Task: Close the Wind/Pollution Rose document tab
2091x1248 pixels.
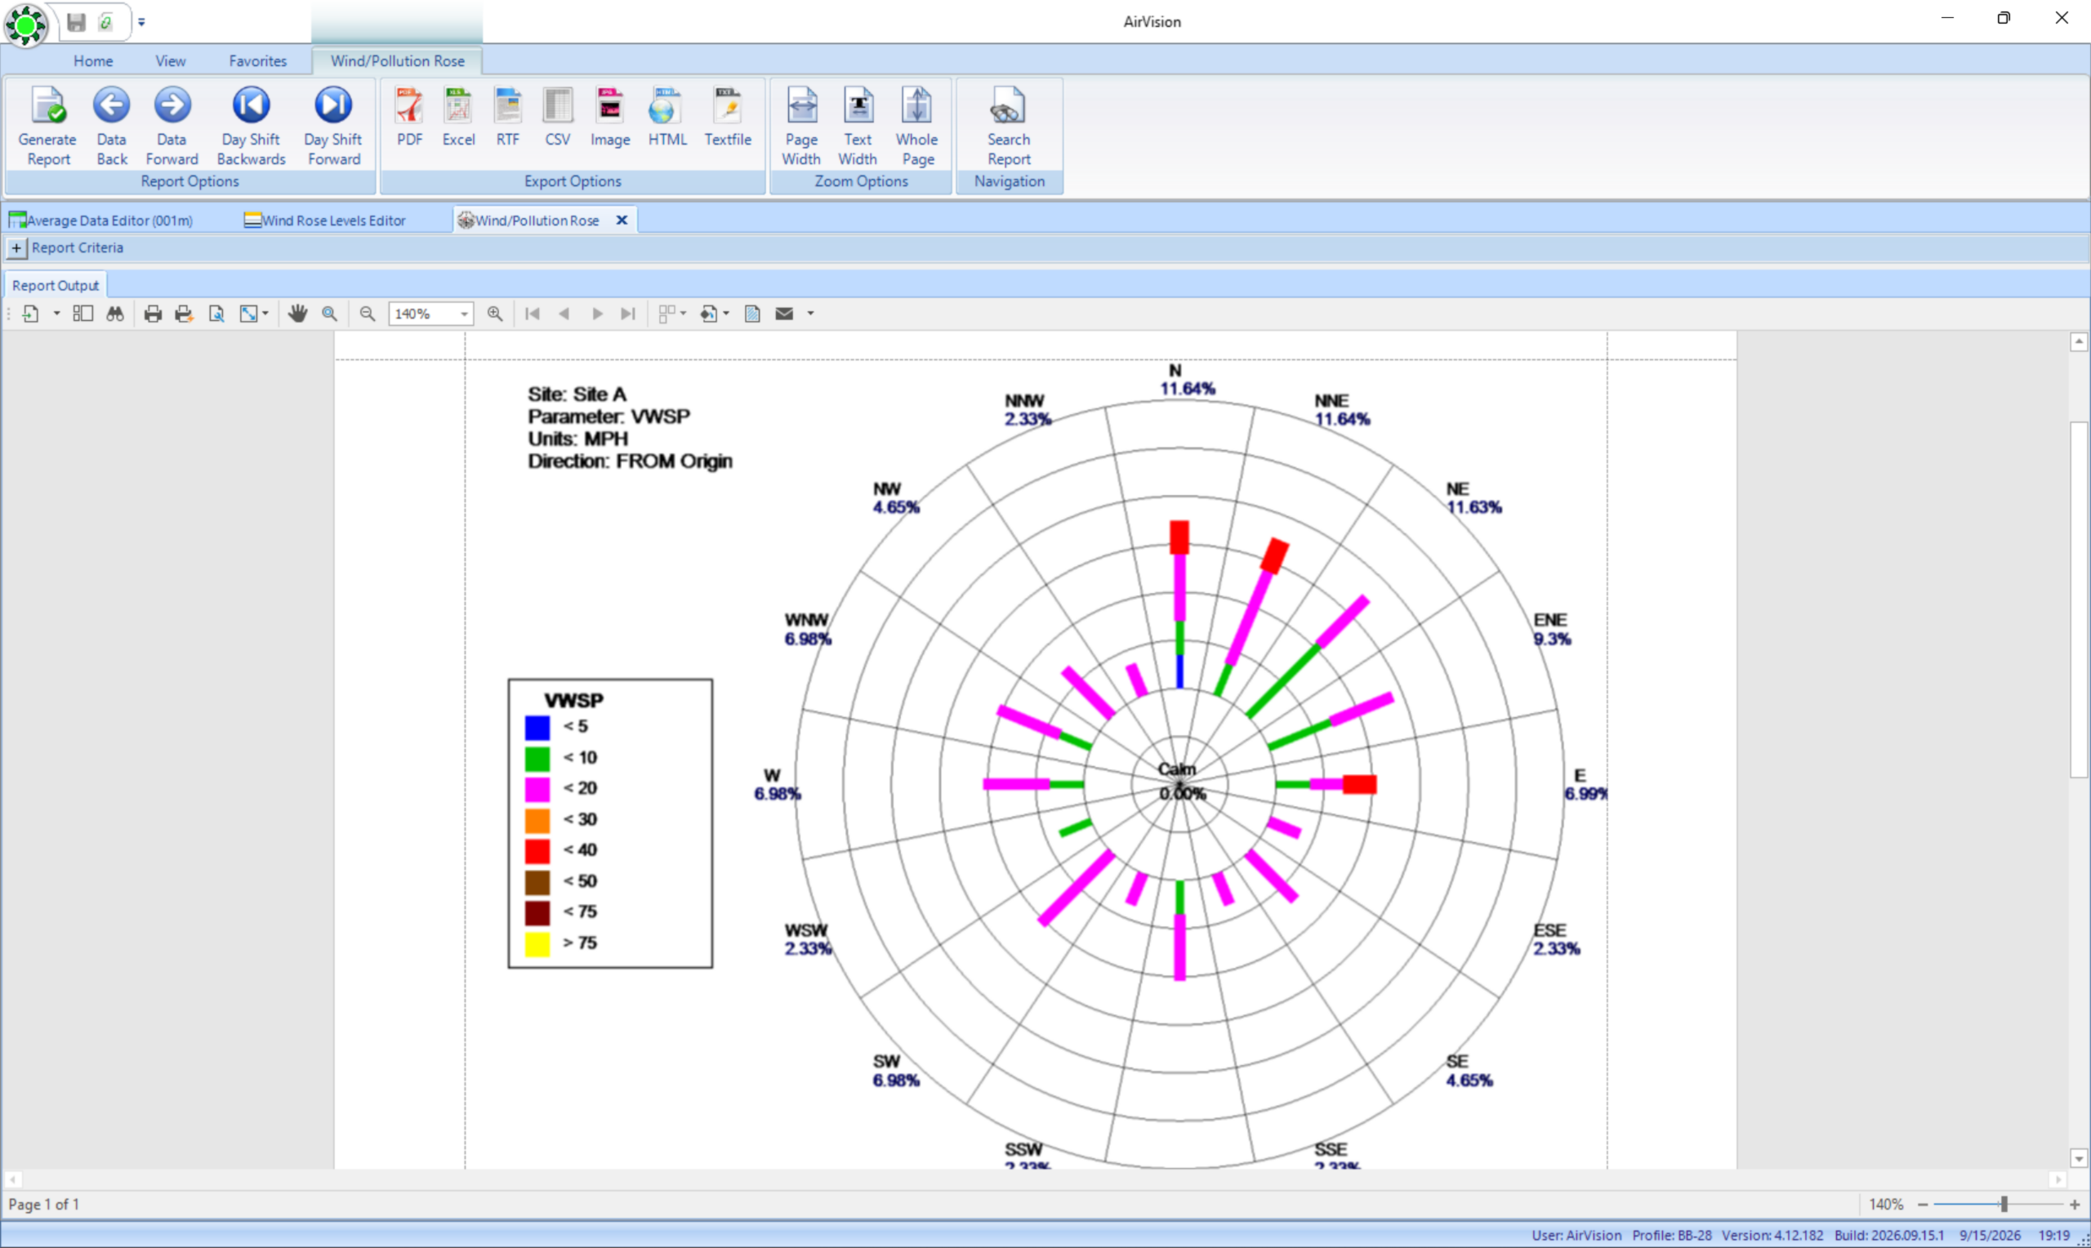Action: click(x=622, y=221)
